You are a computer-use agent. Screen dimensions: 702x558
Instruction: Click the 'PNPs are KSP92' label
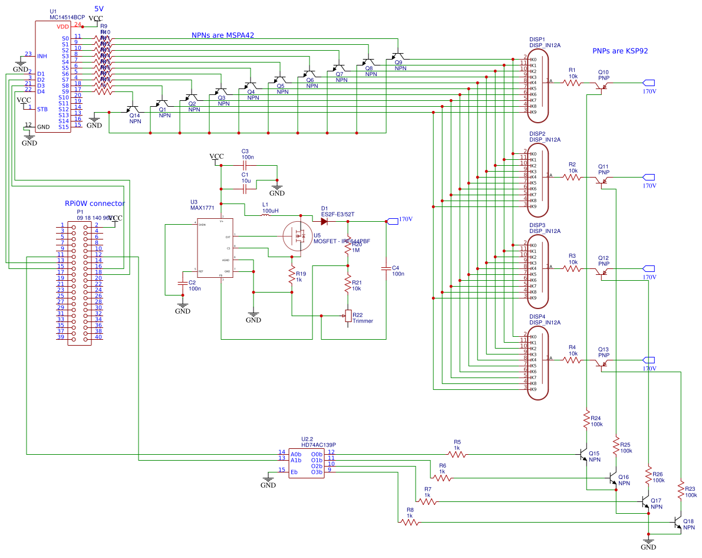[x=619, y=51]
